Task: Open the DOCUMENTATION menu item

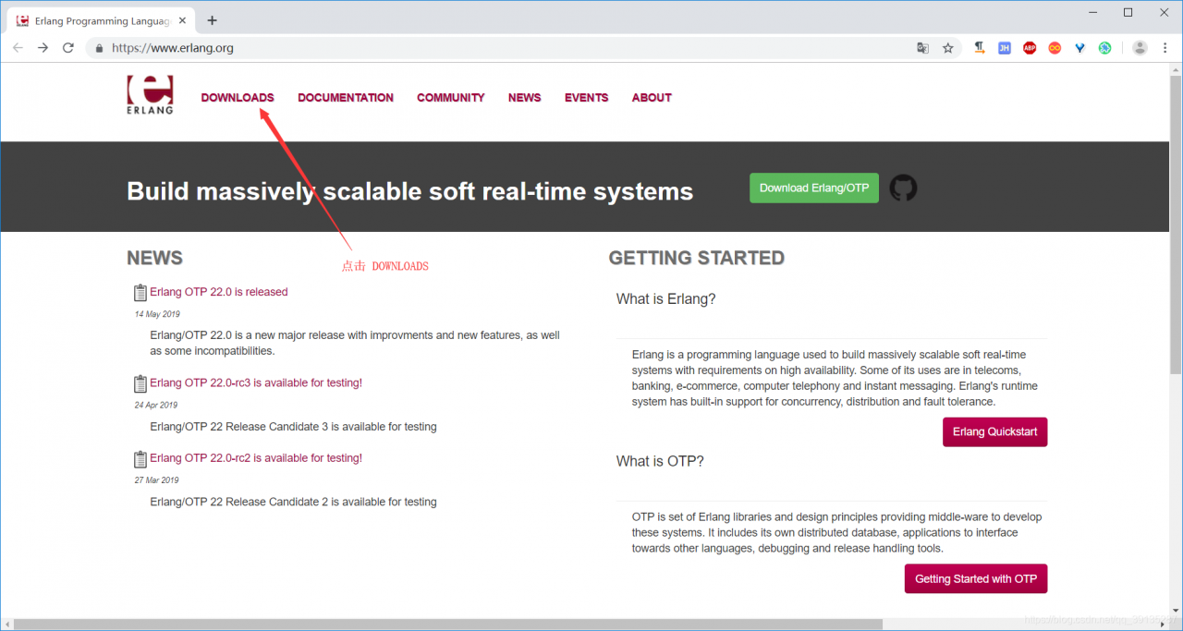Action: click(x=346, y=97)
